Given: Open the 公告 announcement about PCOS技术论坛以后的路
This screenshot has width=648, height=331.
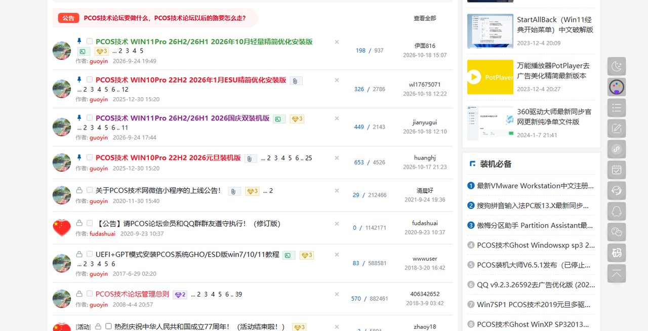Looking at the screenshot, I should point(165,18).
